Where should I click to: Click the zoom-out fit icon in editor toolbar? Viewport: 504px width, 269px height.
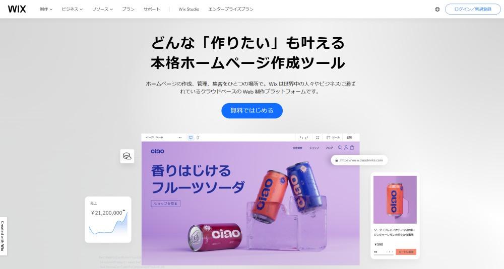tap(317, 138)
